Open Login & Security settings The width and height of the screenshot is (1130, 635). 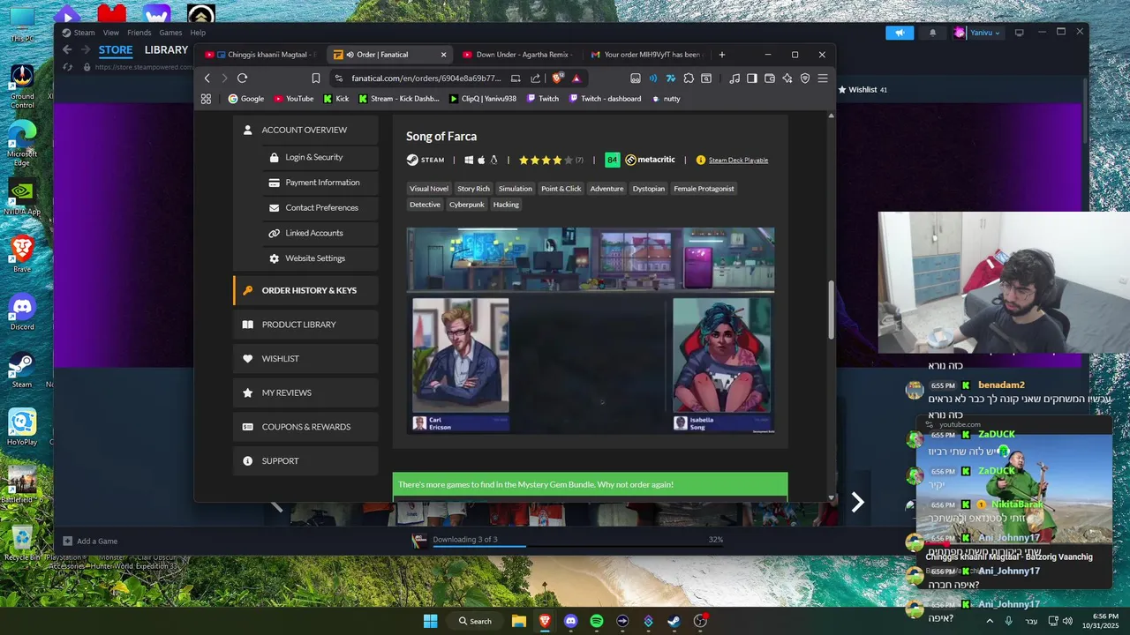tap(320, 157)
